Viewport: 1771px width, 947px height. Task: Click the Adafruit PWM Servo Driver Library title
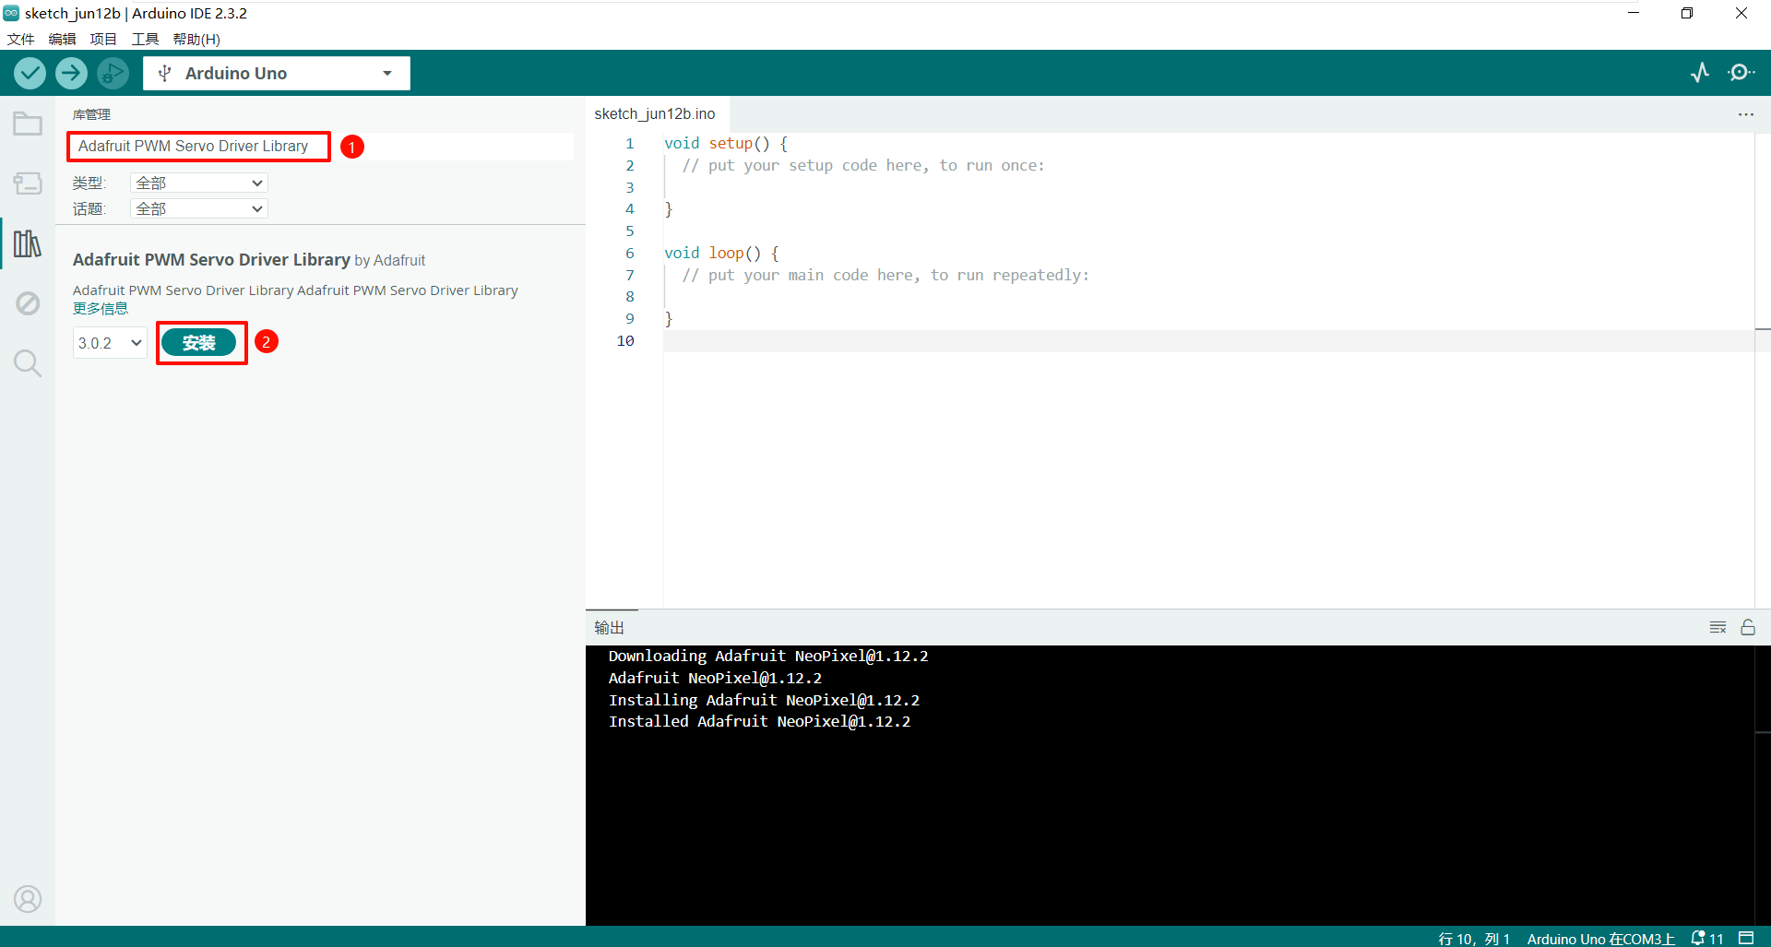coord(211,259)
